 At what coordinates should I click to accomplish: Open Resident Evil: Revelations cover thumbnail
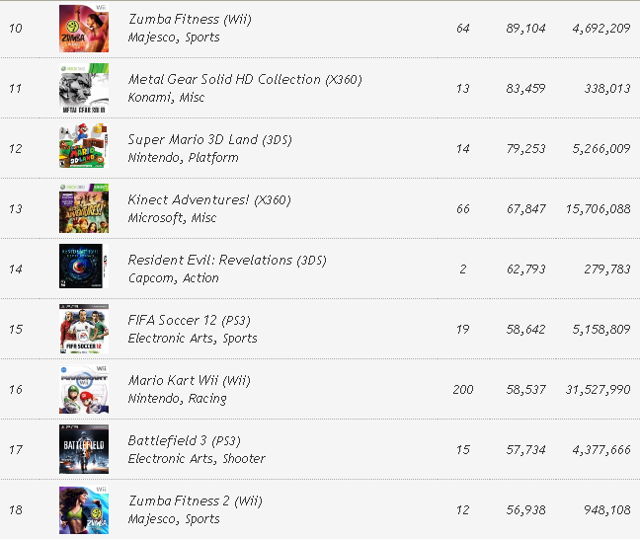pyautogui.click(x=83, y=269)
